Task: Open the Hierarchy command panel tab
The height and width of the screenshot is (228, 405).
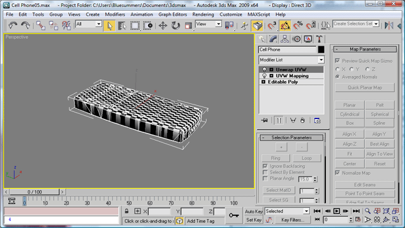Action: (x=285, y=39)
